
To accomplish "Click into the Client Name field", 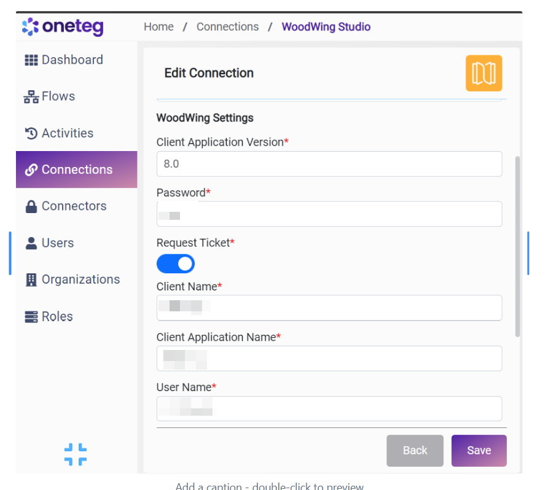I will 329,308.
